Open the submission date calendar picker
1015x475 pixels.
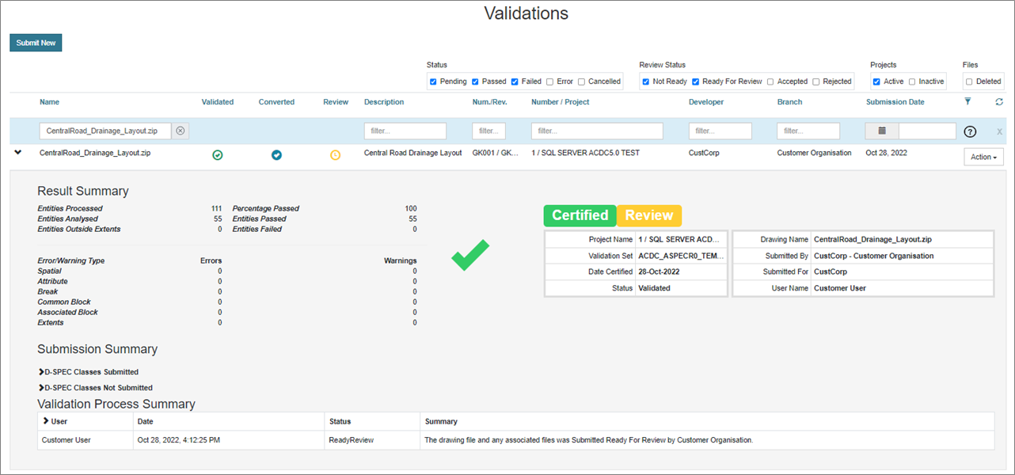(881, 131)
